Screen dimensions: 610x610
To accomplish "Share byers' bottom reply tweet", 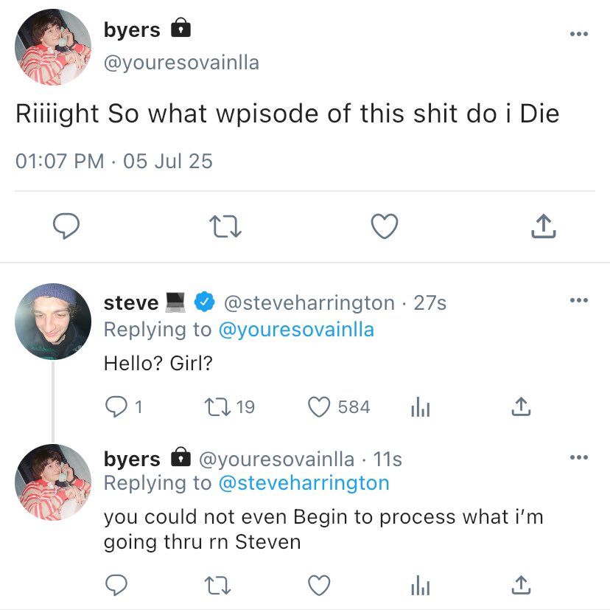I will click(520, 586).
